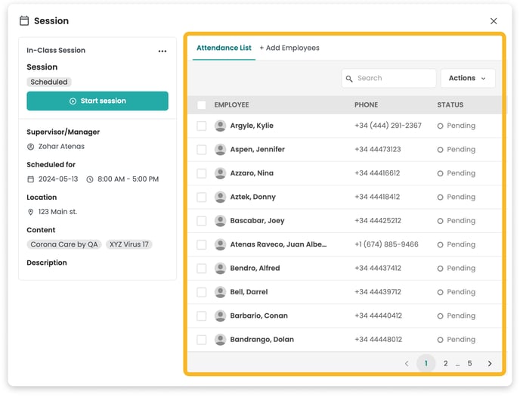The width and height of the screenshot is (520, 398).
Task: Check the box for Aspen, Jennifer
Action: pos(201,149)
